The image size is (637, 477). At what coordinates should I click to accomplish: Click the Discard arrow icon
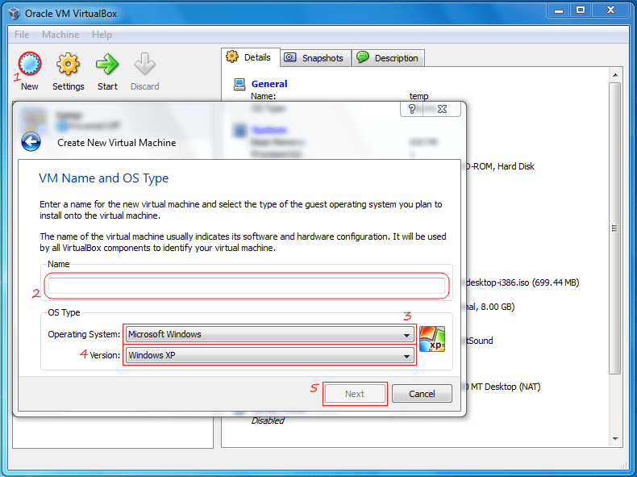tap(144, 64)
